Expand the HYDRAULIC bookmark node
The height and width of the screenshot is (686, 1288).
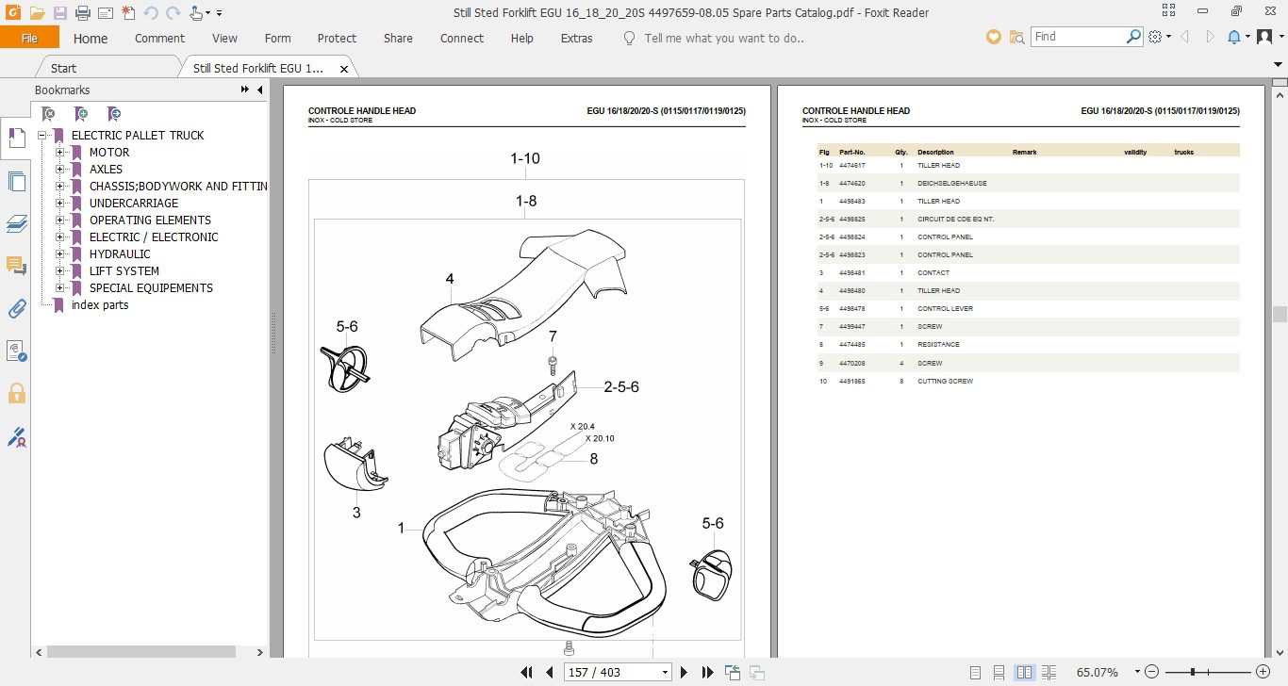point(60,254)
